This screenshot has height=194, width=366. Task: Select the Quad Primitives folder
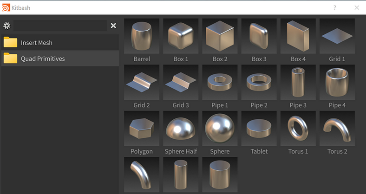coord(42,58)
